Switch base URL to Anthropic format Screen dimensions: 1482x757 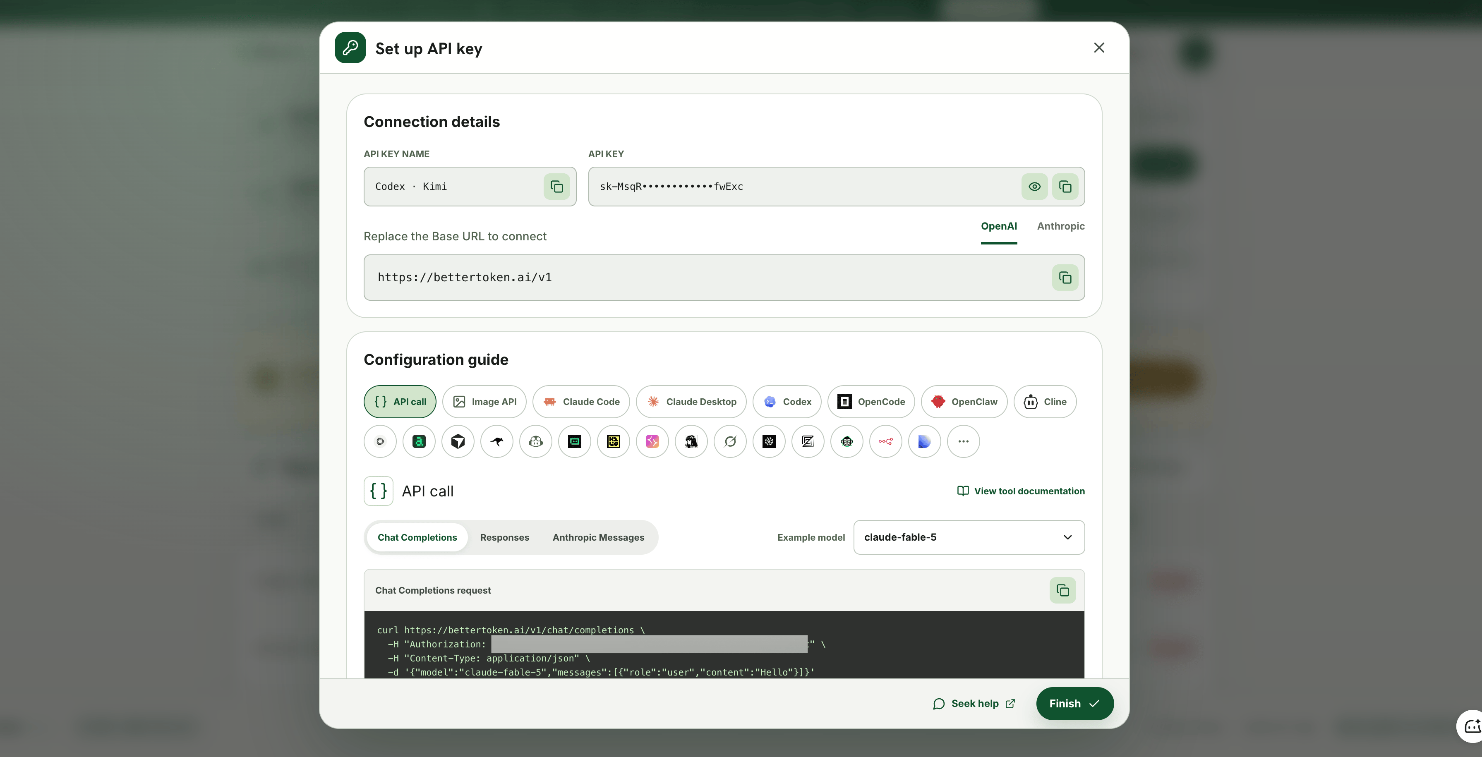(x=1061, y=226)
